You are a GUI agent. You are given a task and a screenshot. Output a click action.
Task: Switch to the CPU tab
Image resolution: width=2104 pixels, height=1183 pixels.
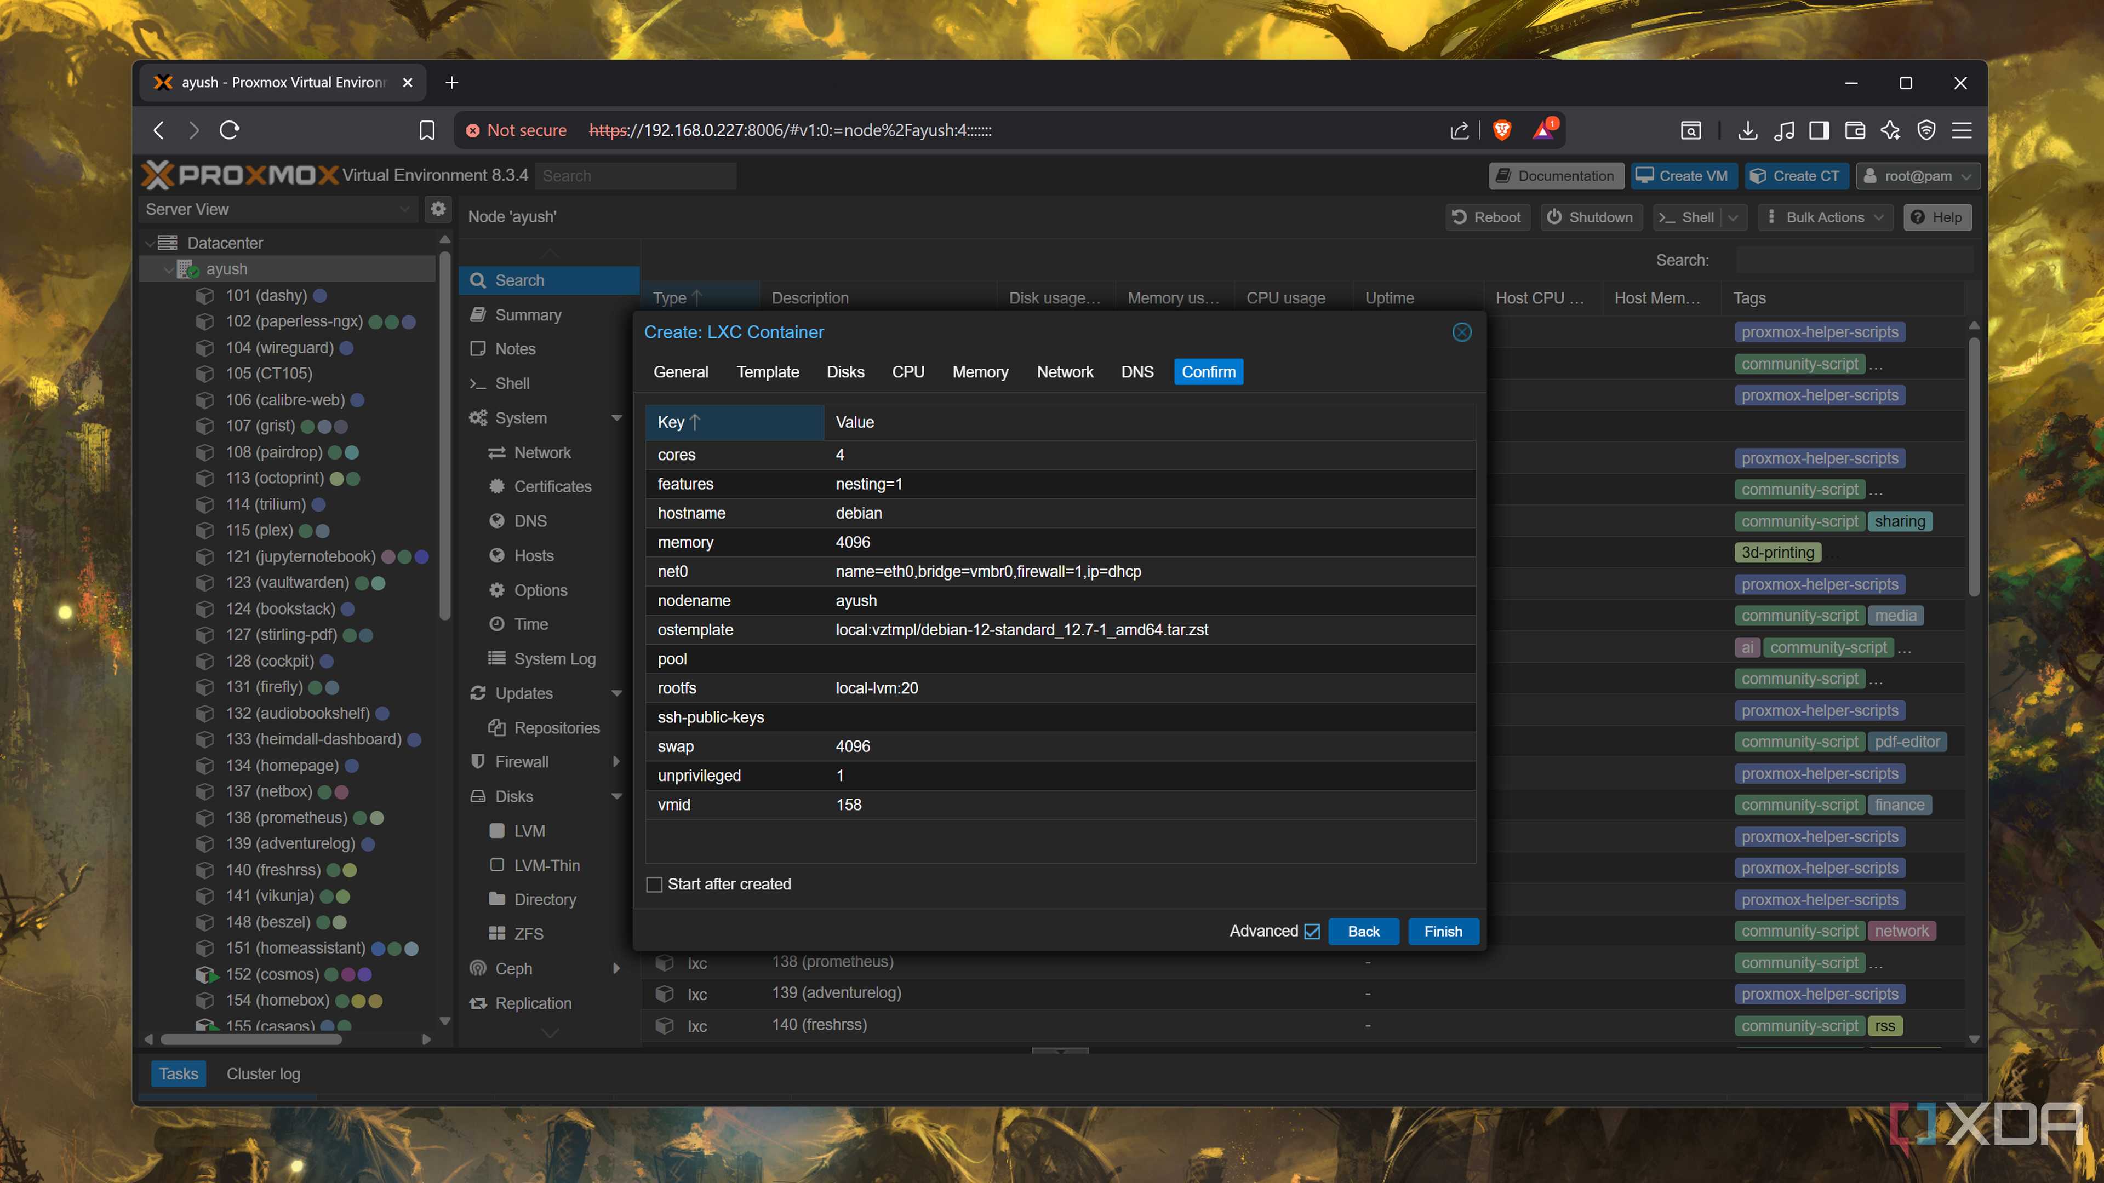(908, 372)
